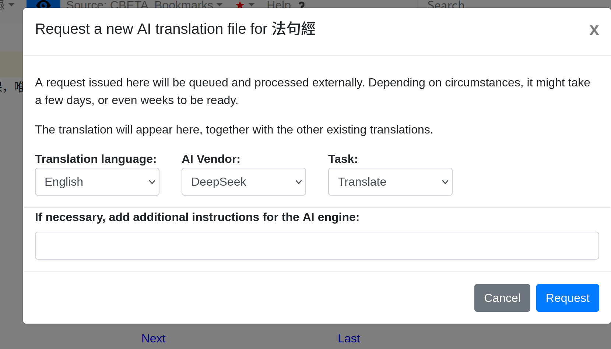Open the Translation language dropdown showing English
The width and height of the screenshot is (611, 349).
(97, 182)
